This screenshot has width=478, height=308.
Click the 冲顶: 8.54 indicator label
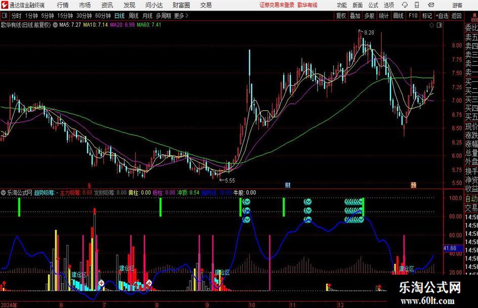click(x=188, y=193)
